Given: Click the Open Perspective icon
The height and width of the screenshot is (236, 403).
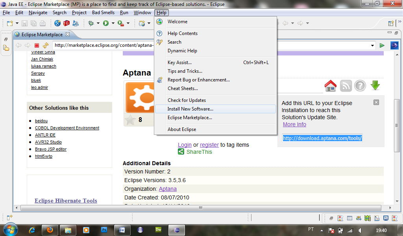Looking at the screenshot, I should (x=391, y=24).
